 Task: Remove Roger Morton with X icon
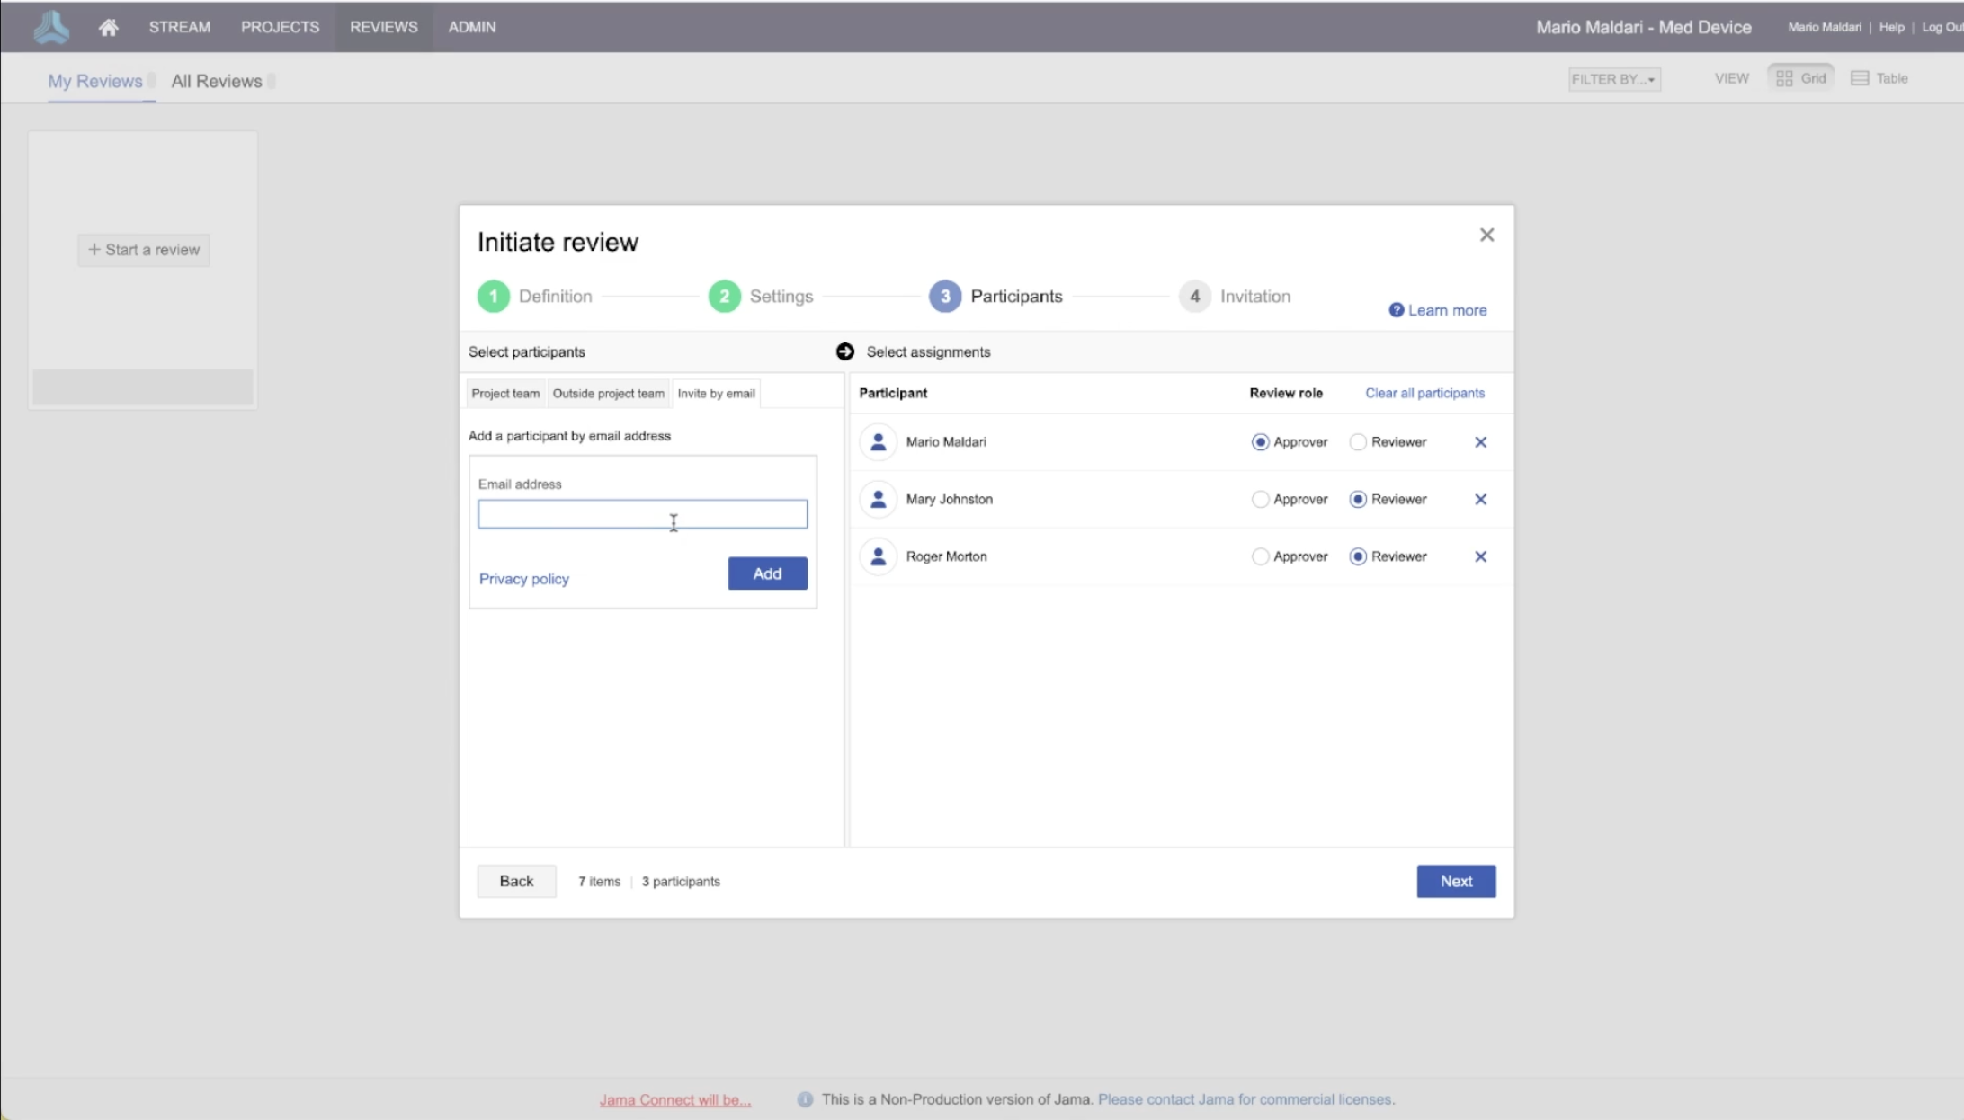point(1480,557)
